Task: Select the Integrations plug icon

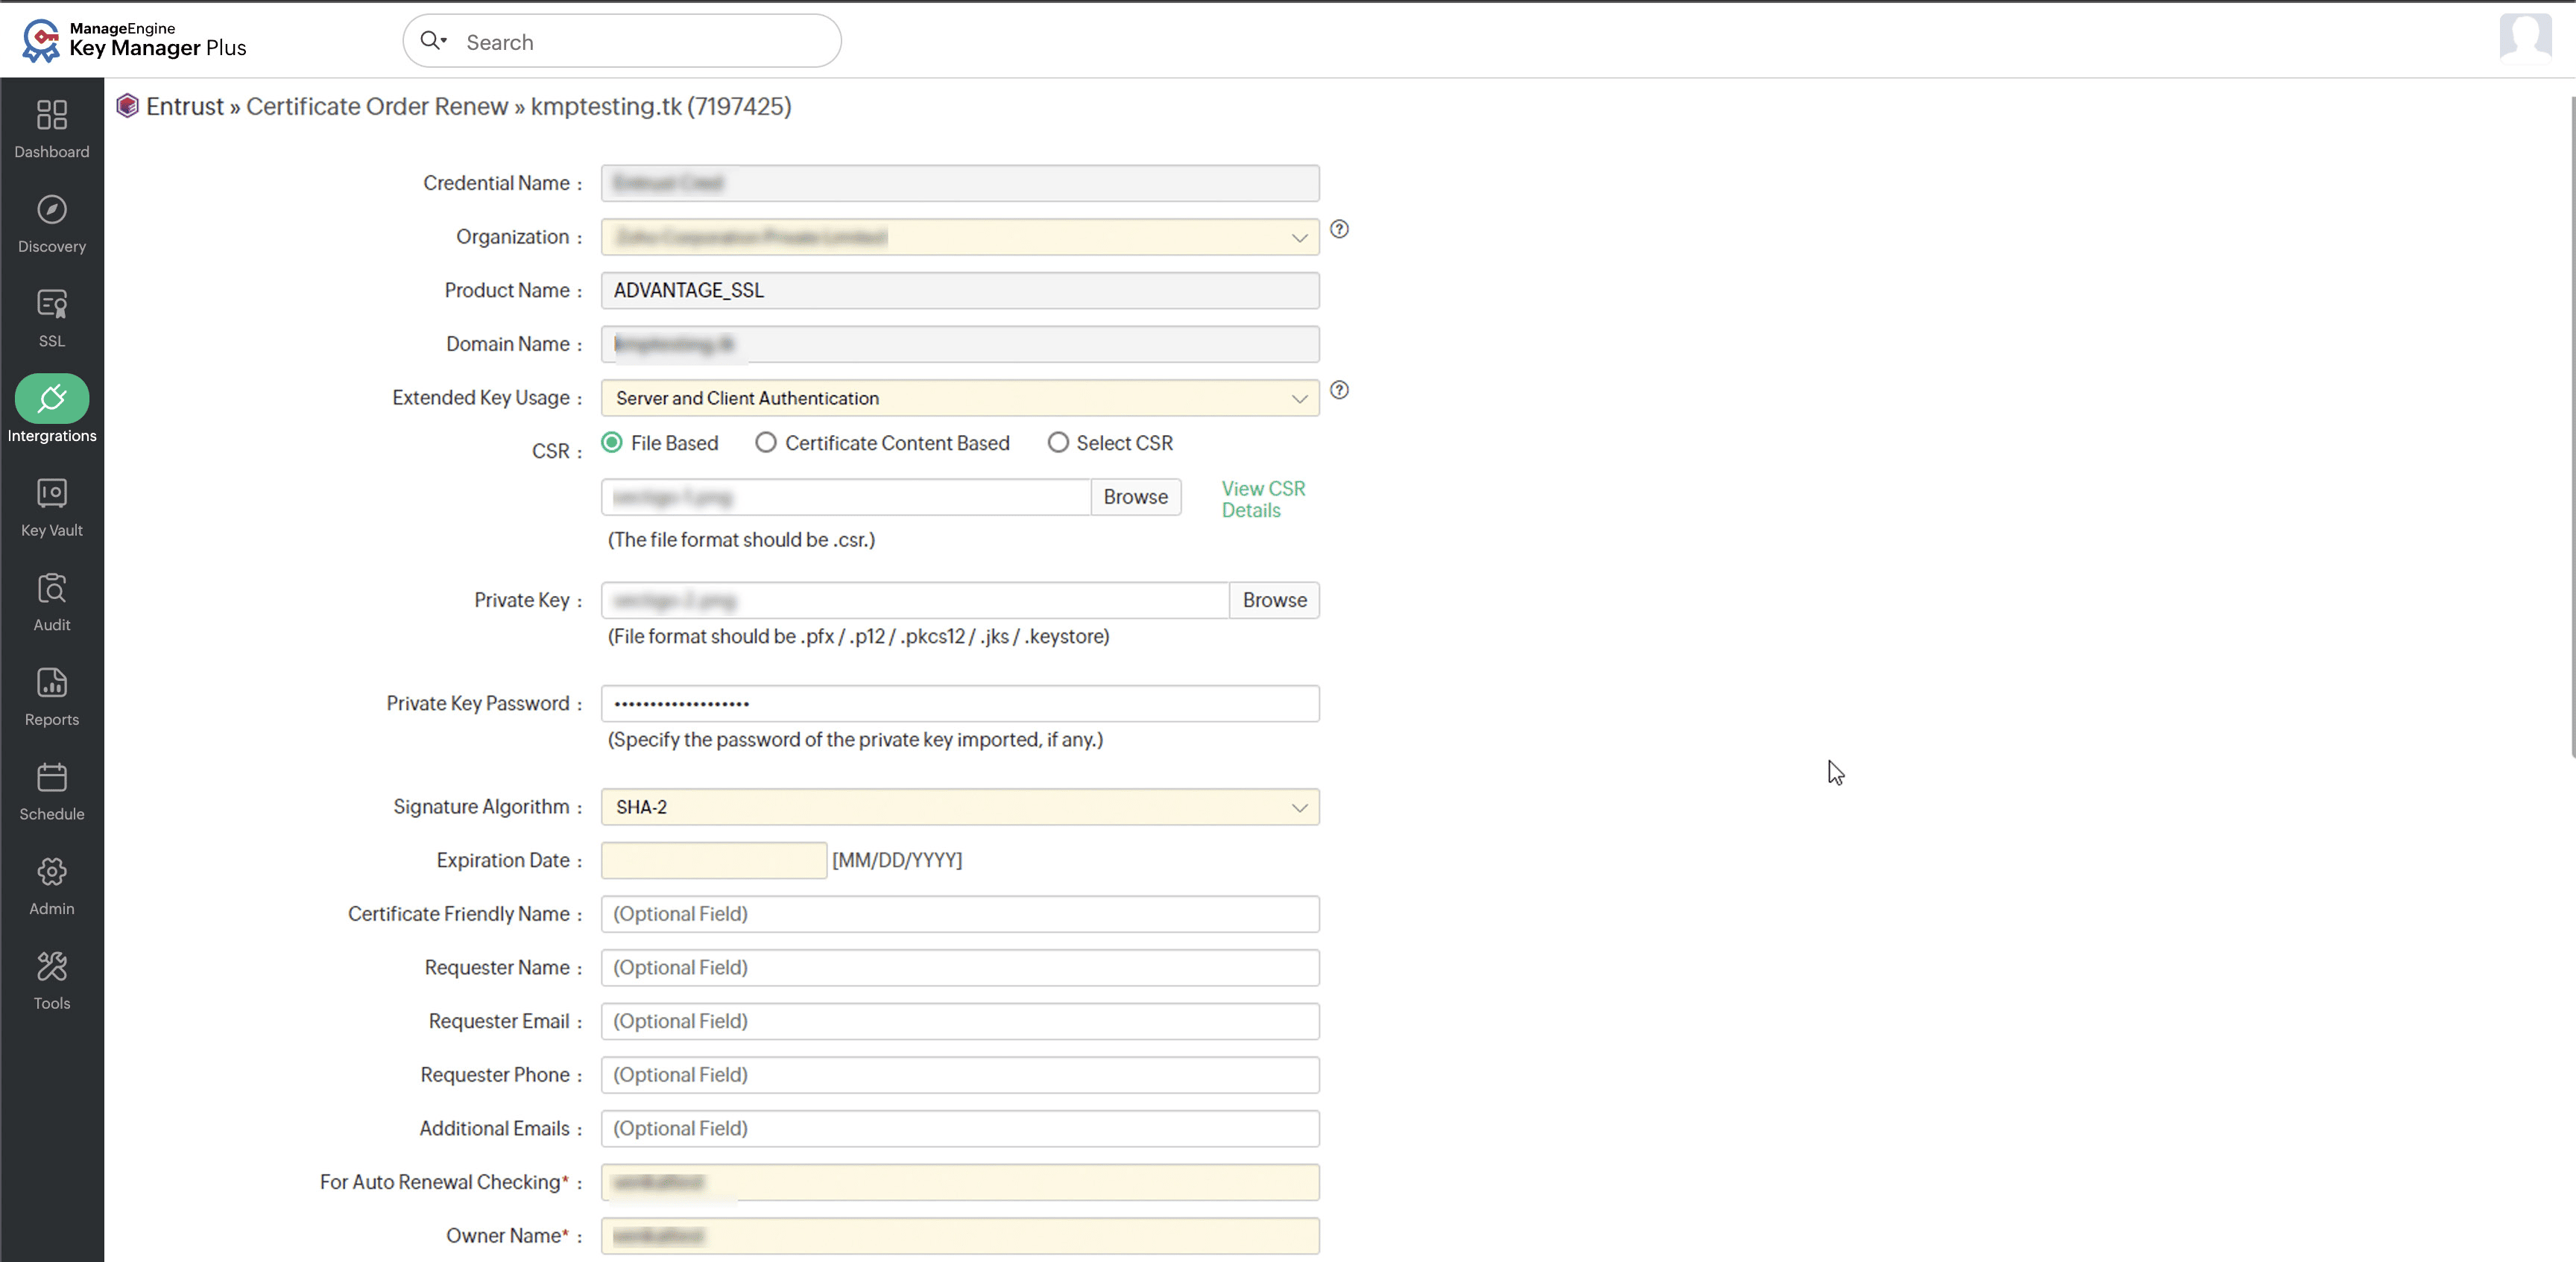Action: coord(52,399)
